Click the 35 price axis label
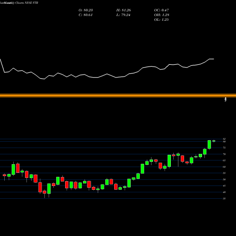The width and height of the screenshot is (236, 236). [x=224, y=199]
